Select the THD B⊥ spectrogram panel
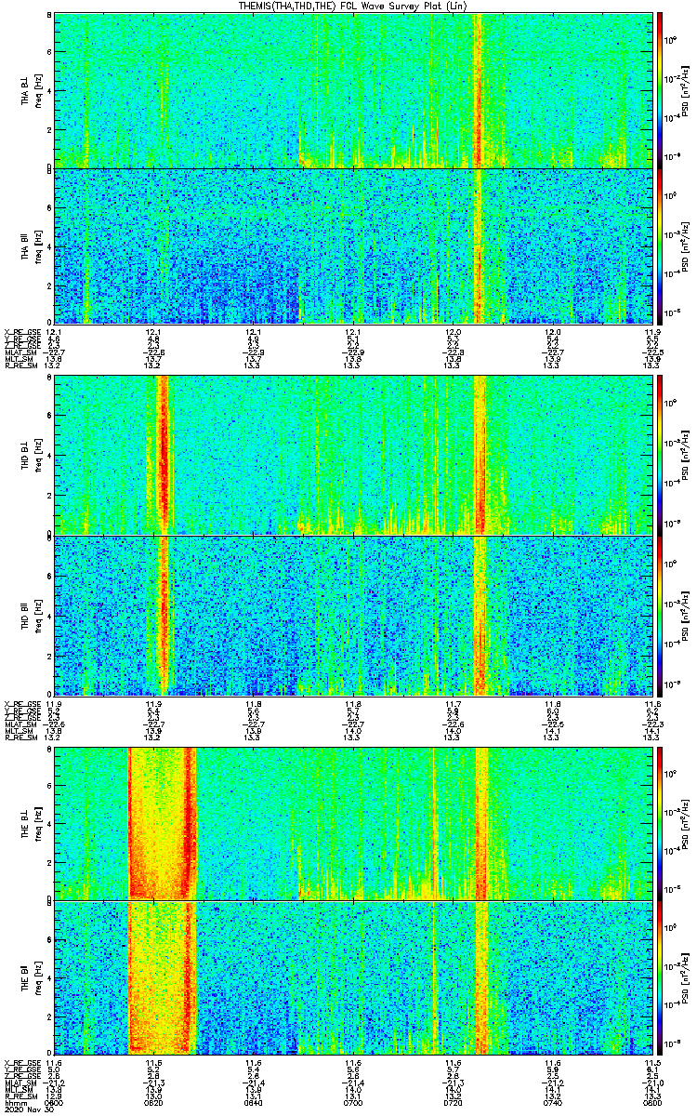Image resolution: width=697 pixels, height=1116 pixels. (x=352, y=455)
